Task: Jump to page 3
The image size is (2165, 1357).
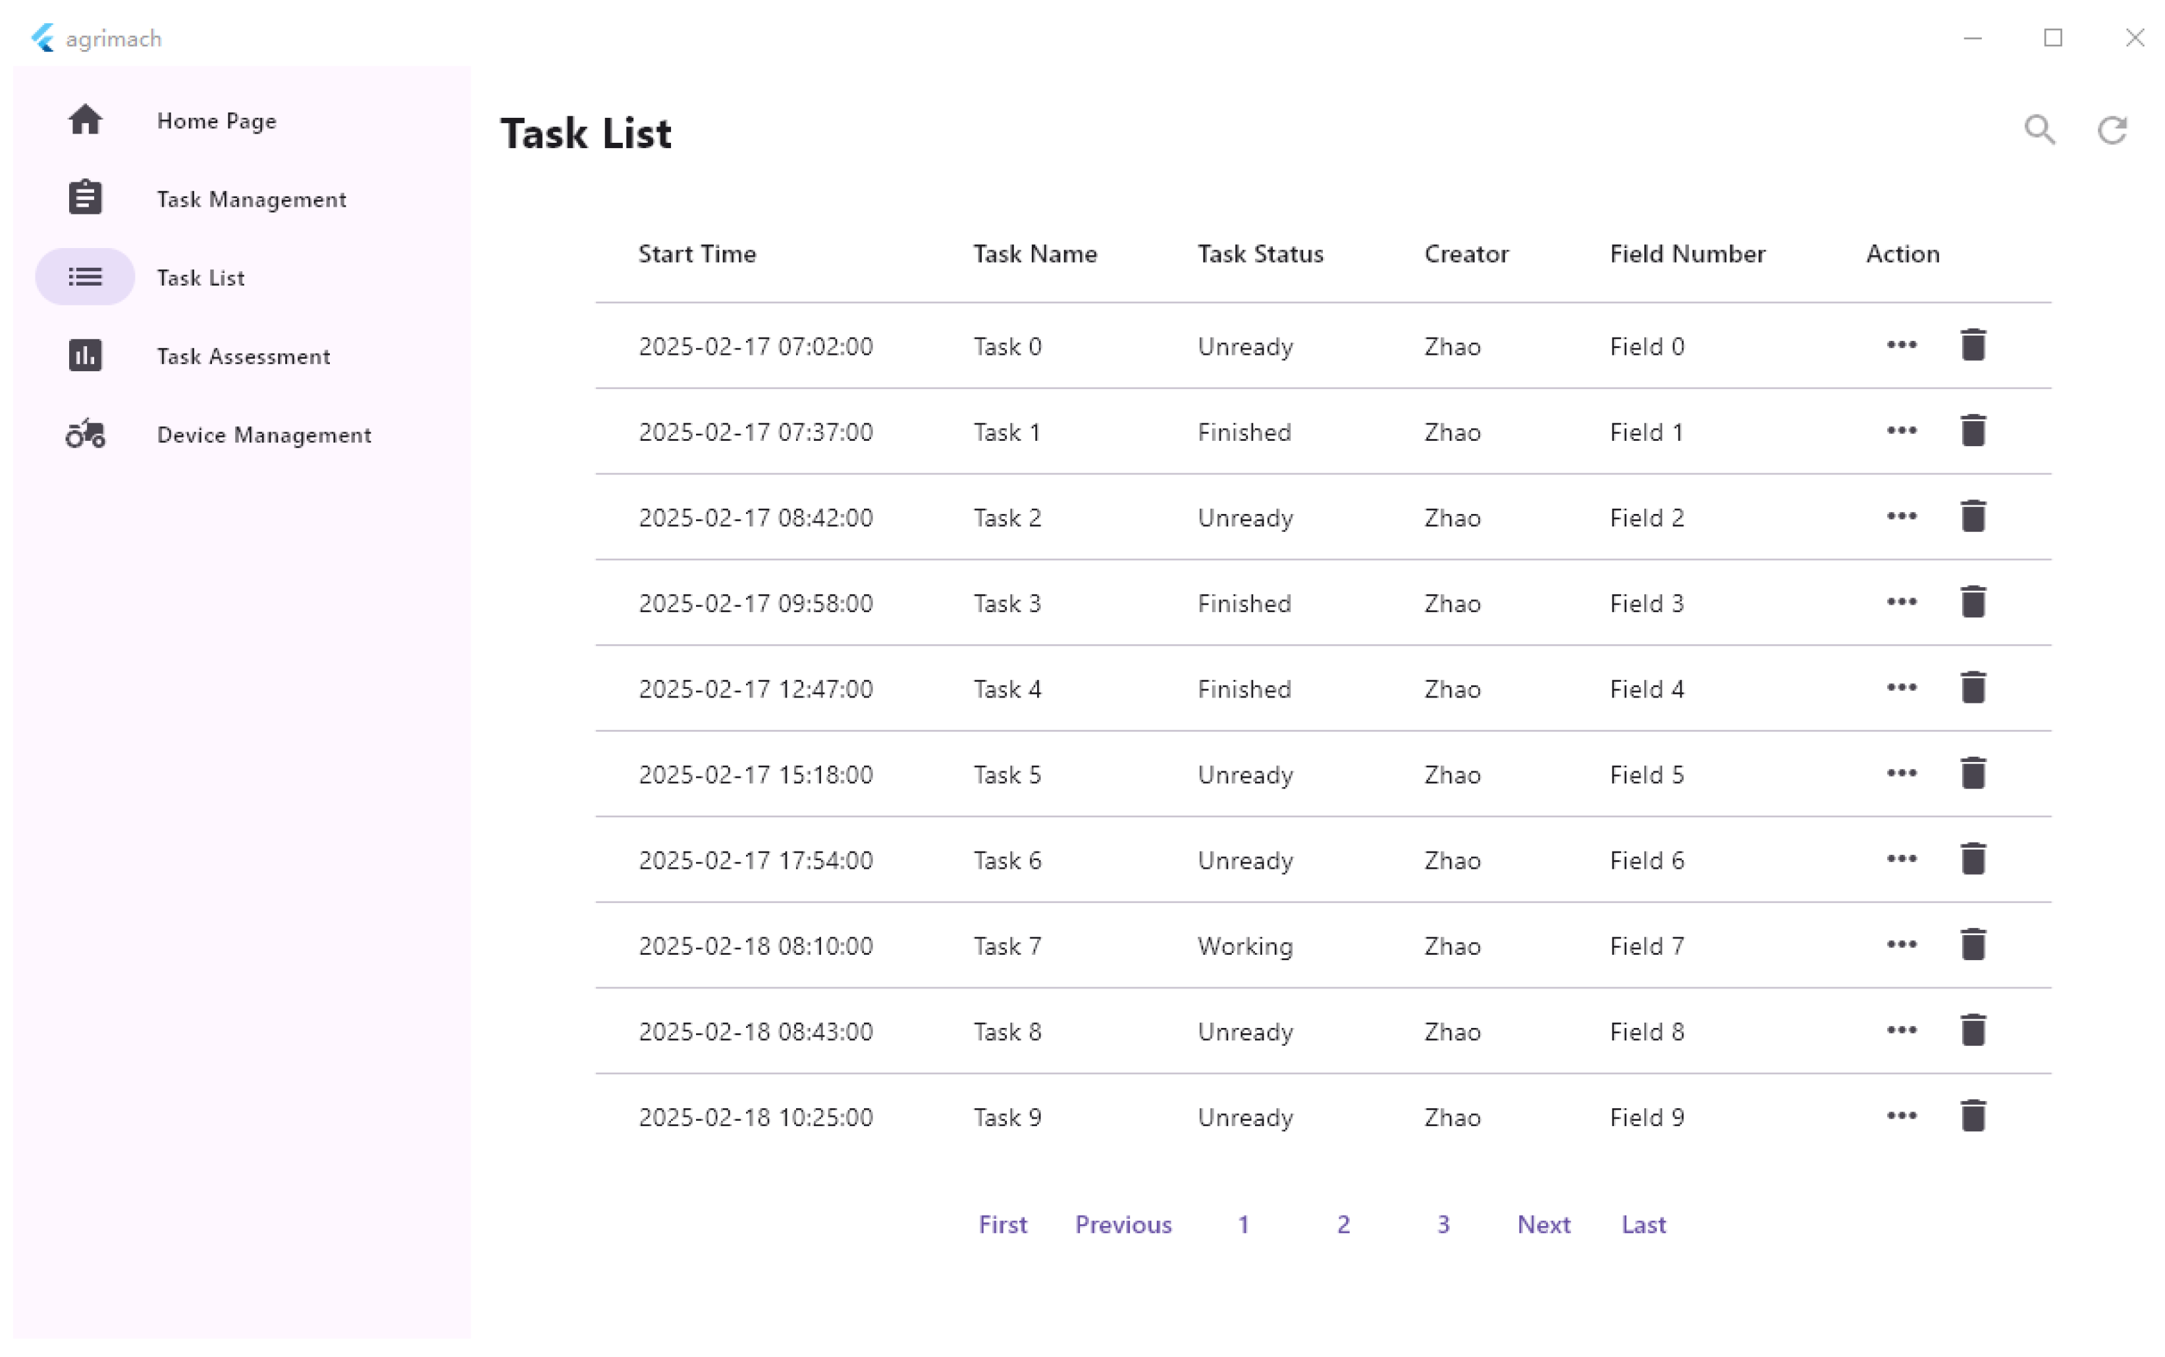Action: 1442,1224
